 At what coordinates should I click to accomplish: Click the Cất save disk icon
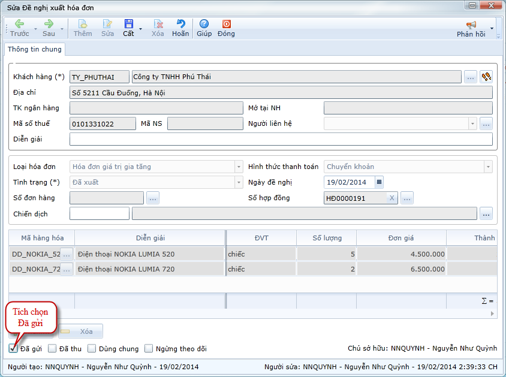tap(128, 24)
